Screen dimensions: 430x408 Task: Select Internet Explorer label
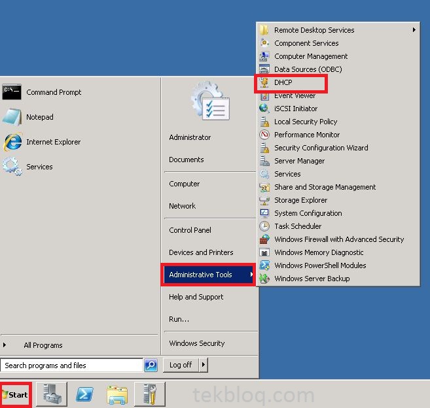tap(54, 142)
